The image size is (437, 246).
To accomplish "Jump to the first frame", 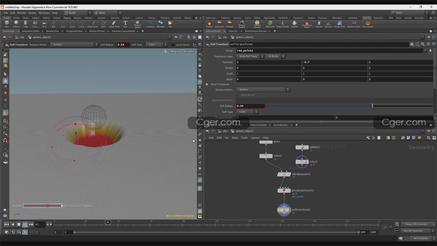I will [6, 225].
